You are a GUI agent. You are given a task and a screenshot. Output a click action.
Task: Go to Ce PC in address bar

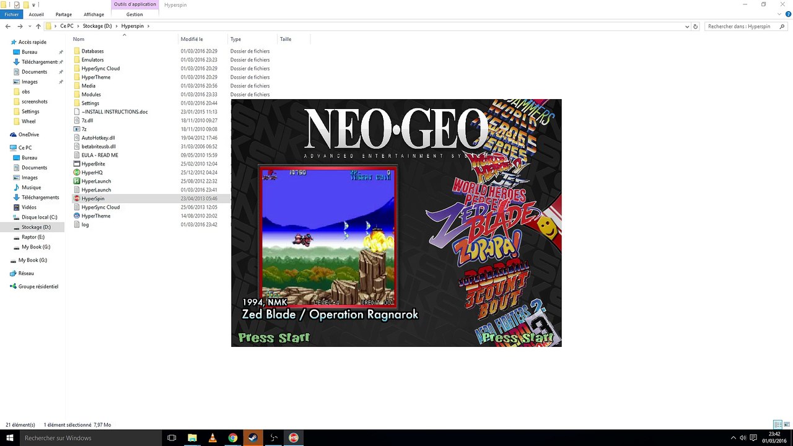point(66,26)
